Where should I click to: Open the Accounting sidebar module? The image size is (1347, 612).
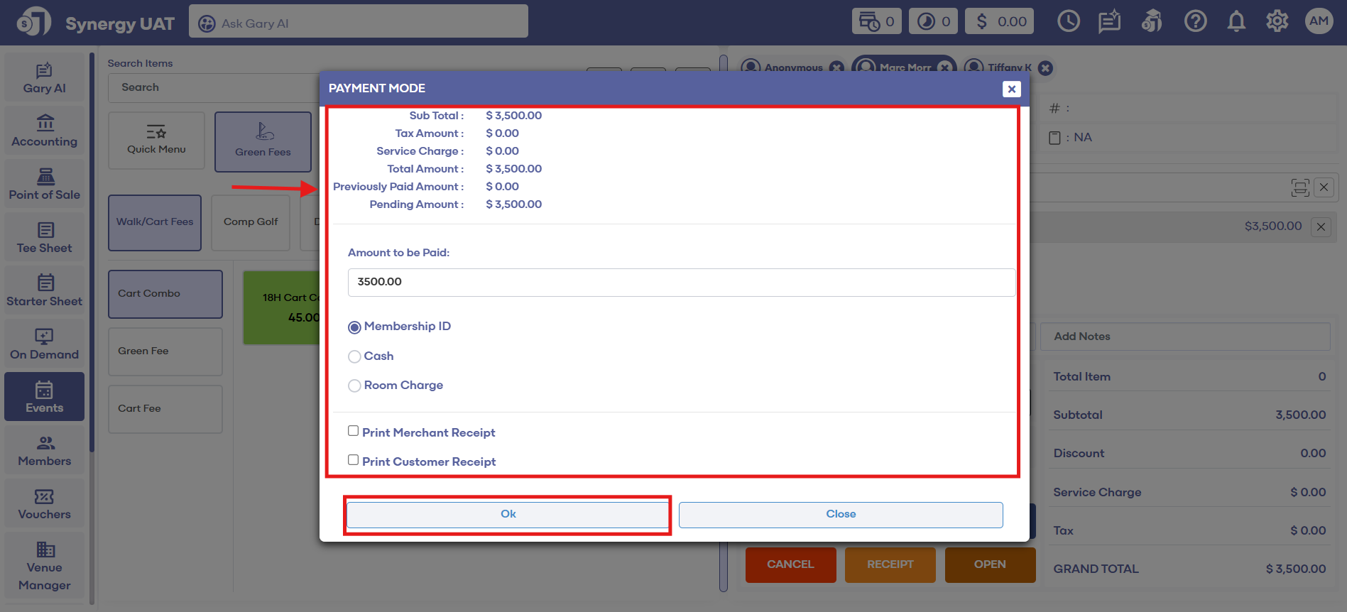(44, 131)
